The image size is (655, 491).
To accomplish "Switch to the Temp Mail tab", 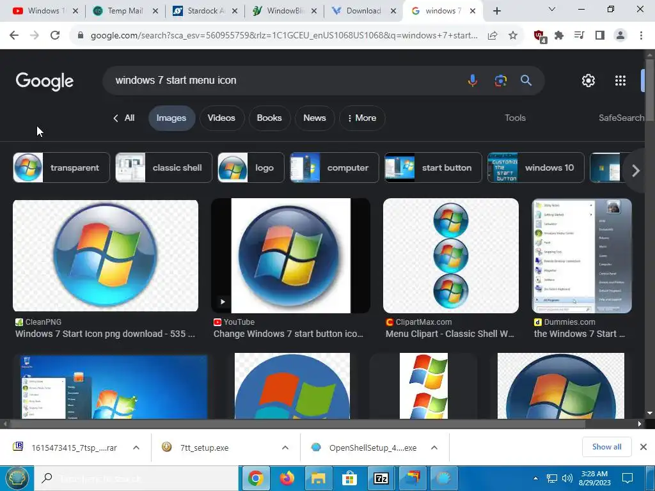I will pyautogui.click(x=125, y=11).
